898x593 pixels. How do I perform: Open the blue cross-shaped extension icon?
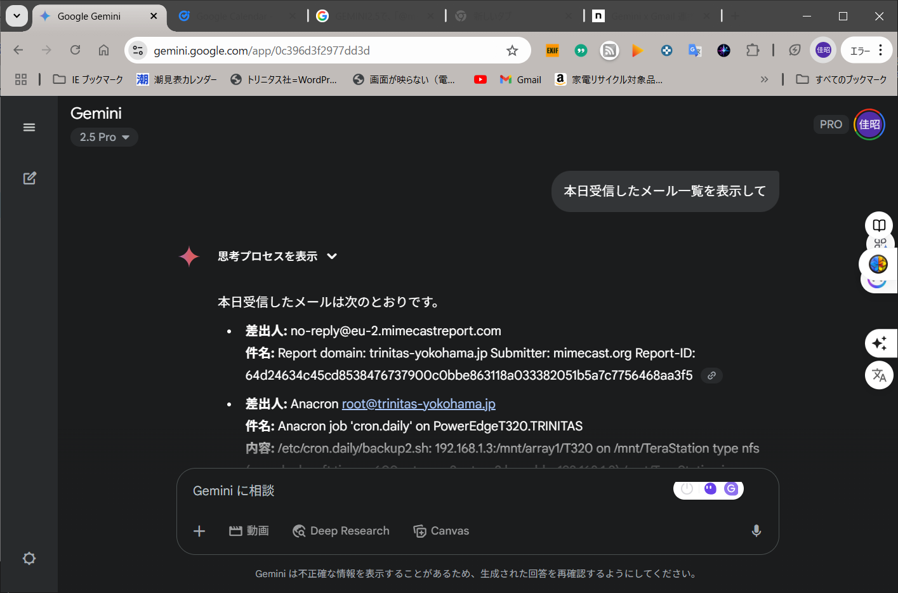(x=666, y=50)
